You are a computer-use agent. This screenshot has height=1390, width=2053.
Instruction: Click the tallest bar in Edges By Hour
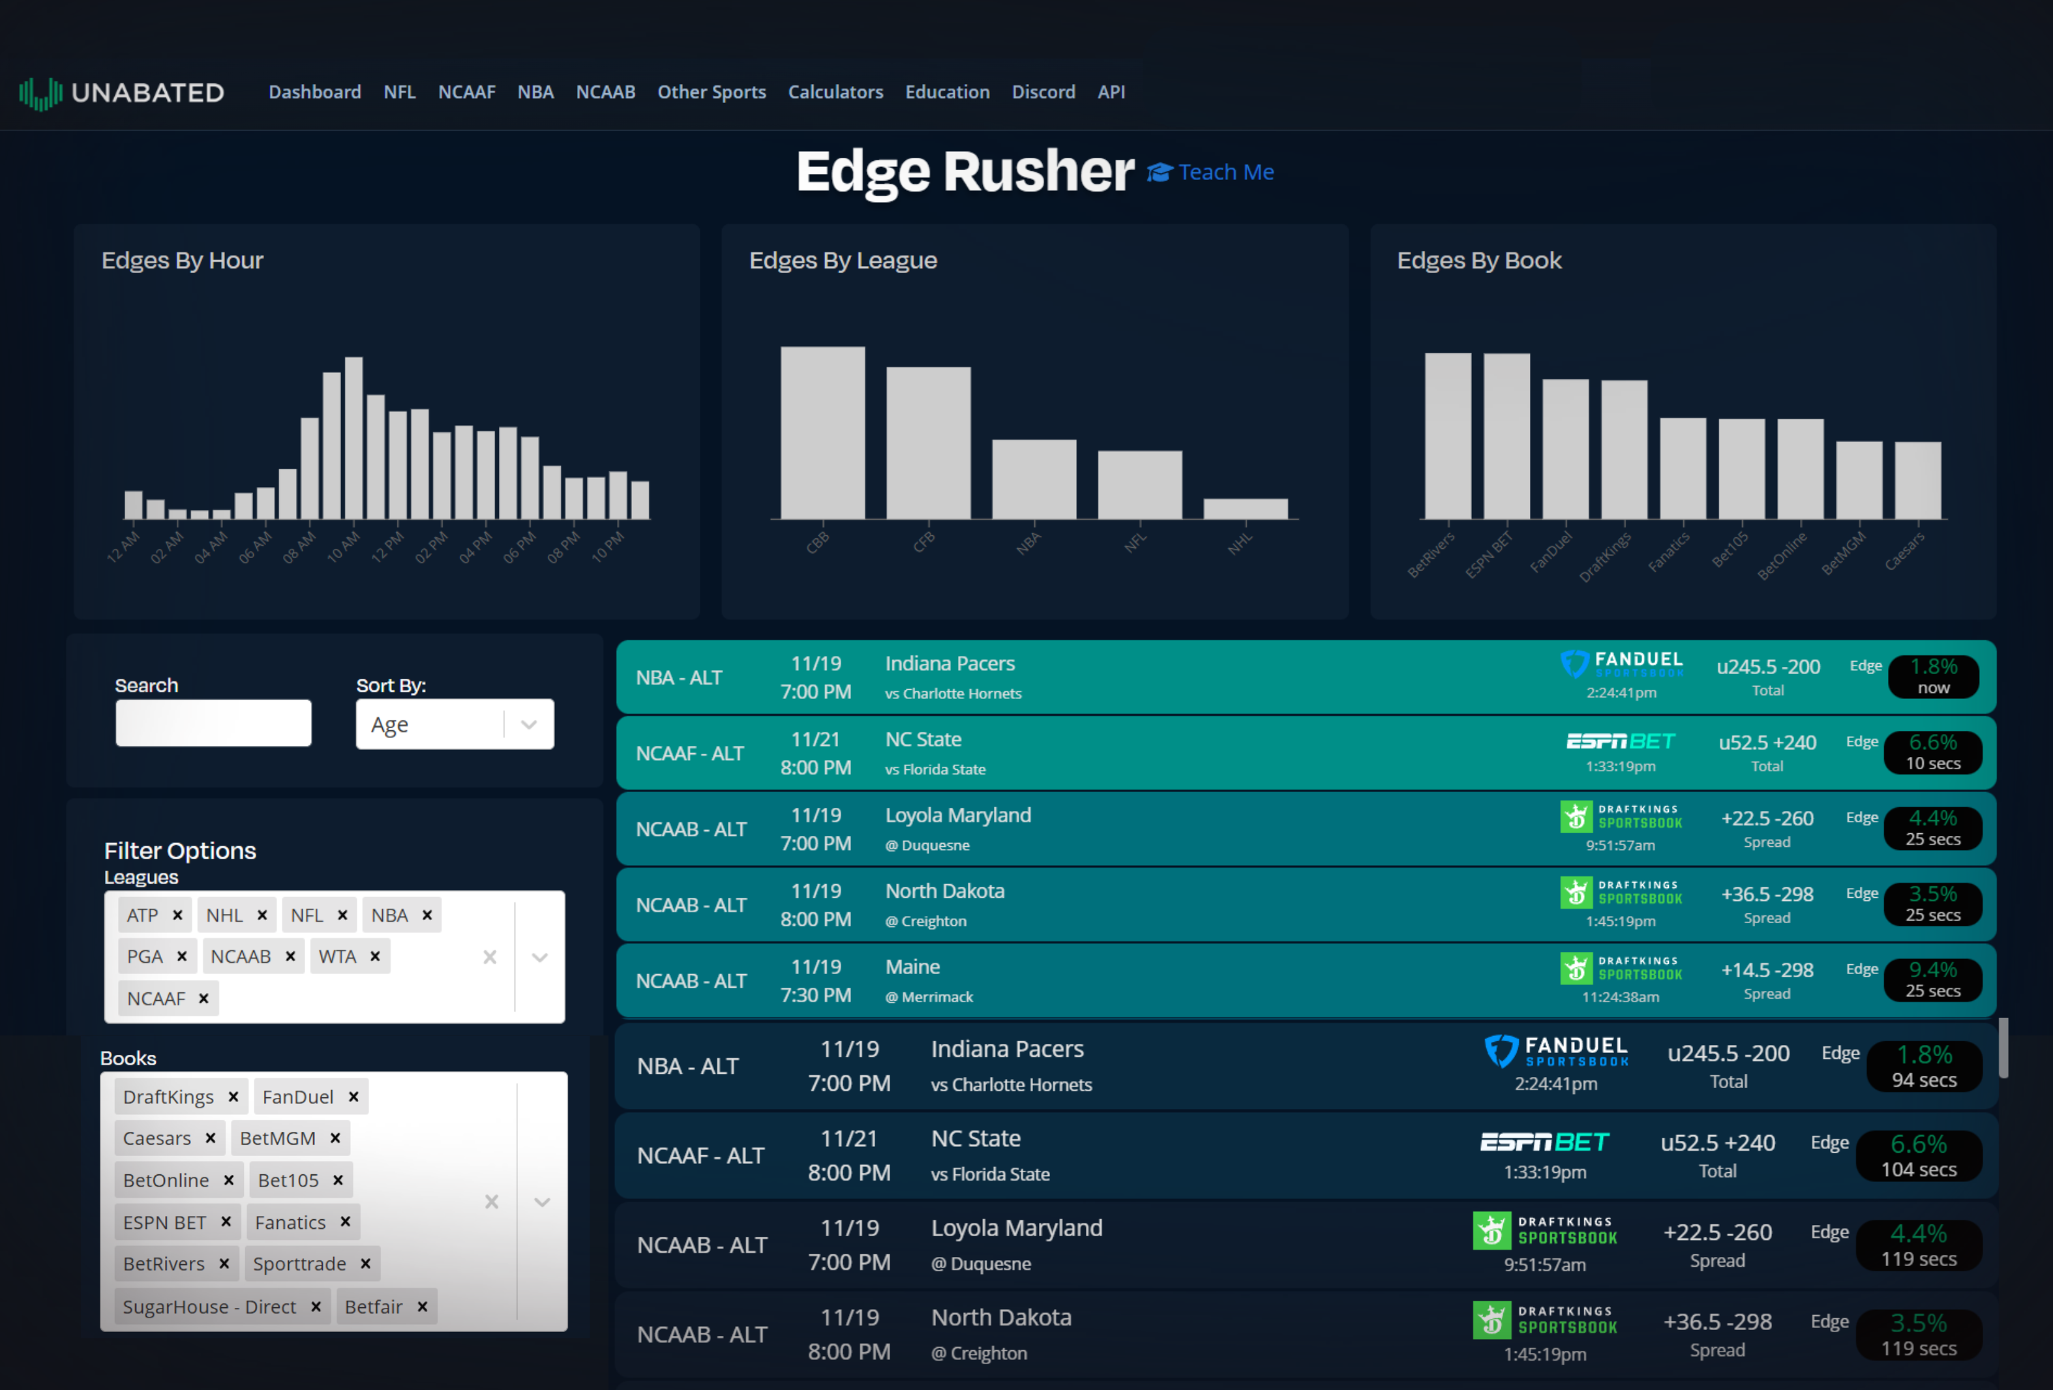point(353,438)
